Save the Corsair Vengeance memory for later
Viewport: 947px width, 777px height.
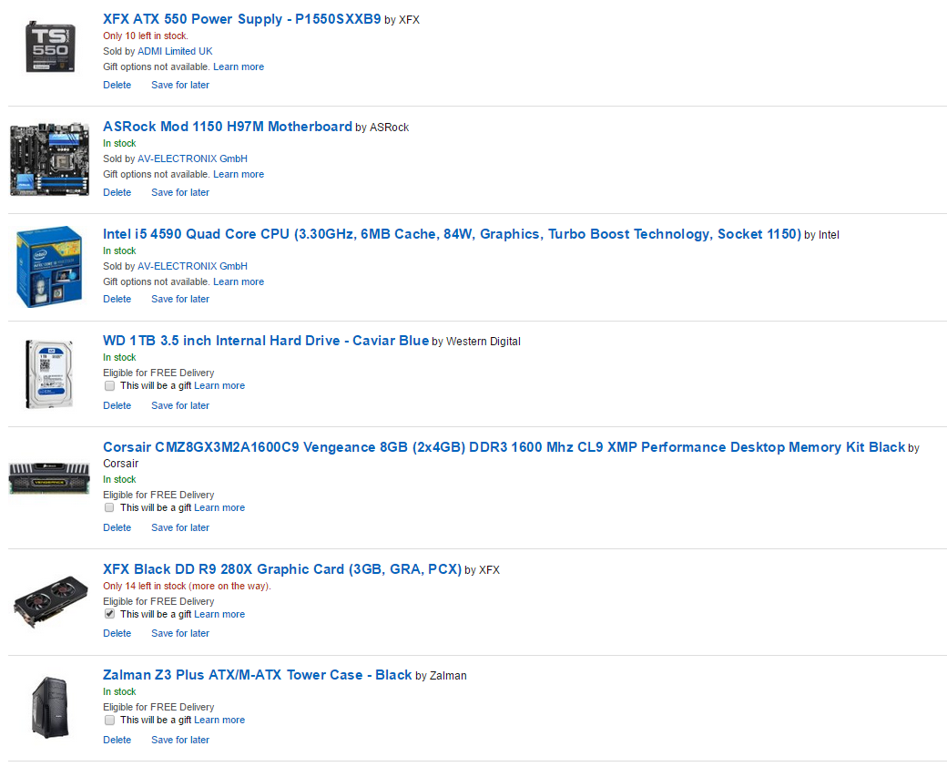[180, 527]
